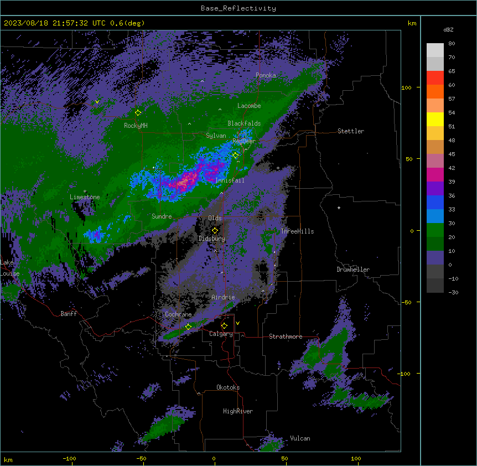Click the 45 value on the dBZ legend

452,154
